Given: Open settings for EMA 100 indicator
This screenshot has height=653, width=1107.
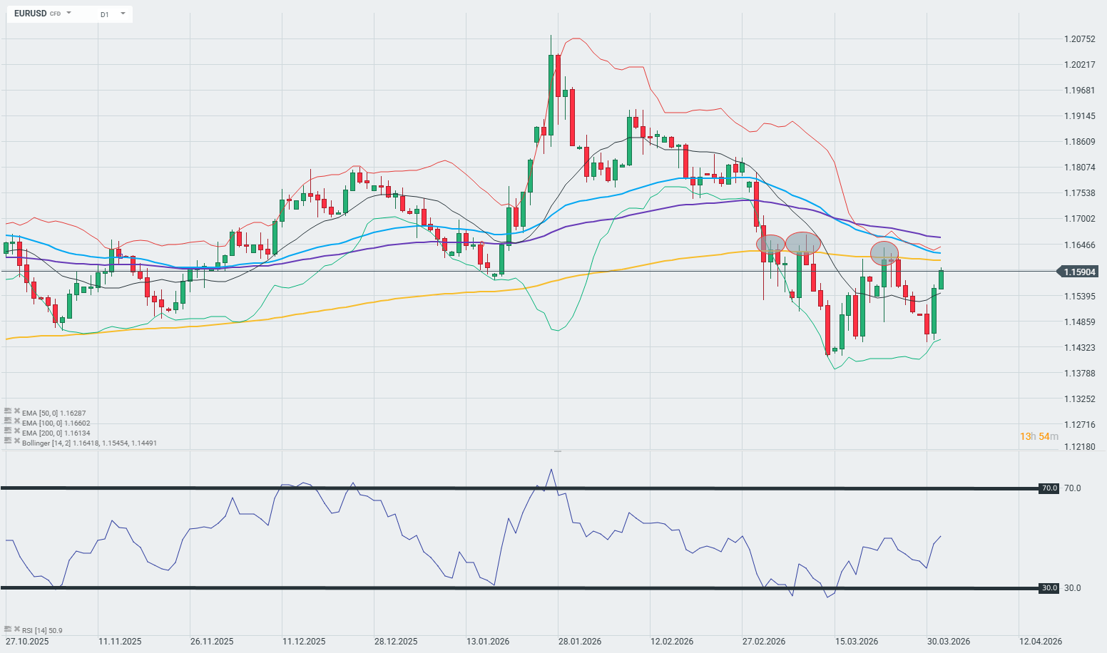Looking at the screenshot, I should click(x=8, y=421).
